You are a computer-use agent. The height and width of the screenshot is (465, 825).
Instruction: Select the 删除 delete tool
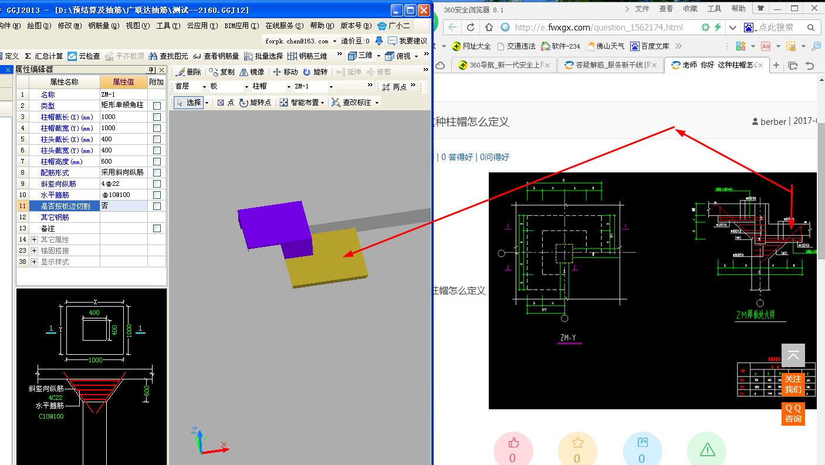click(x=188, y=72)
